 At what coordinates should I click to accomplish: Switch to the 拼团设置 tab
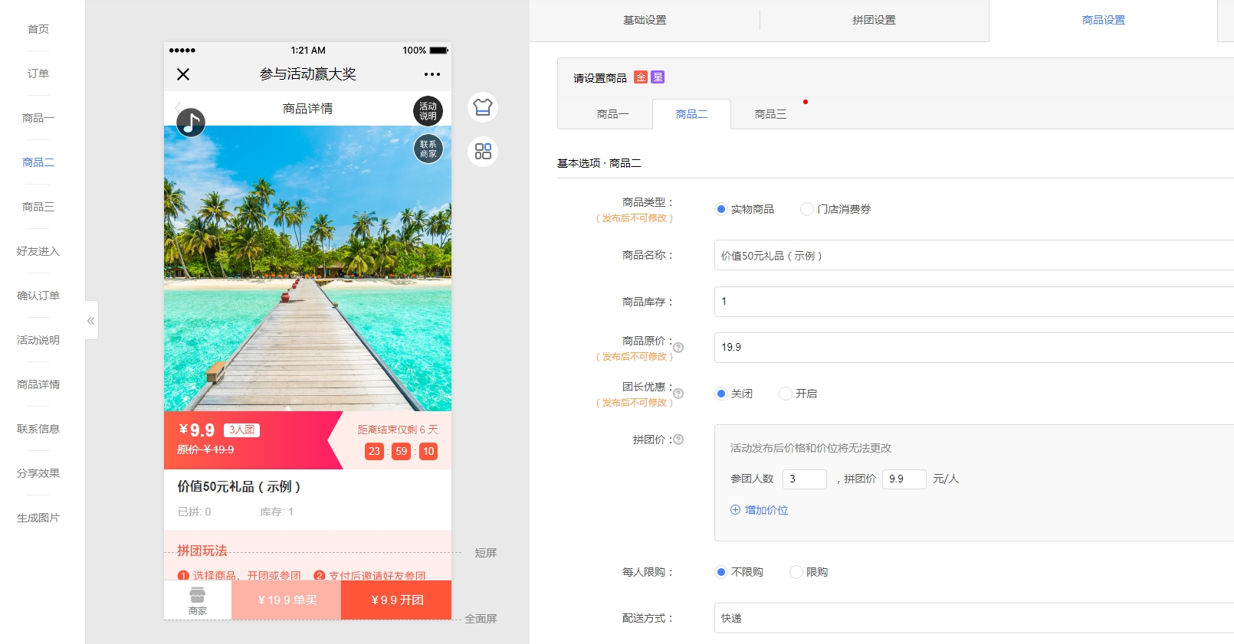tap(874, 20)
